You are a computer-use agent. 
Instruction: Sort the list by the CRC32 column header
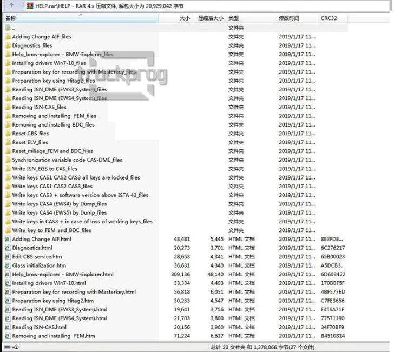[333, 18]
